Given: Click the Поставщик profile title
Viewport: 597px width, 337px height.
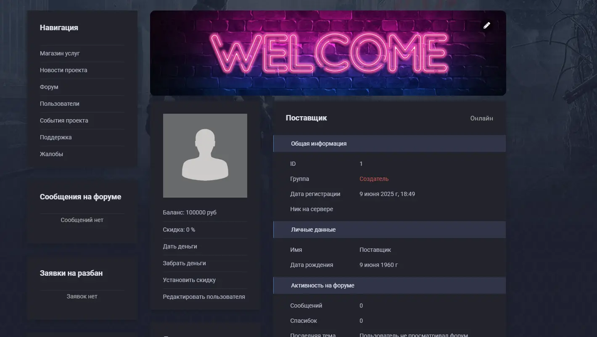Looking at the screenshot, I should pos(306,118).
